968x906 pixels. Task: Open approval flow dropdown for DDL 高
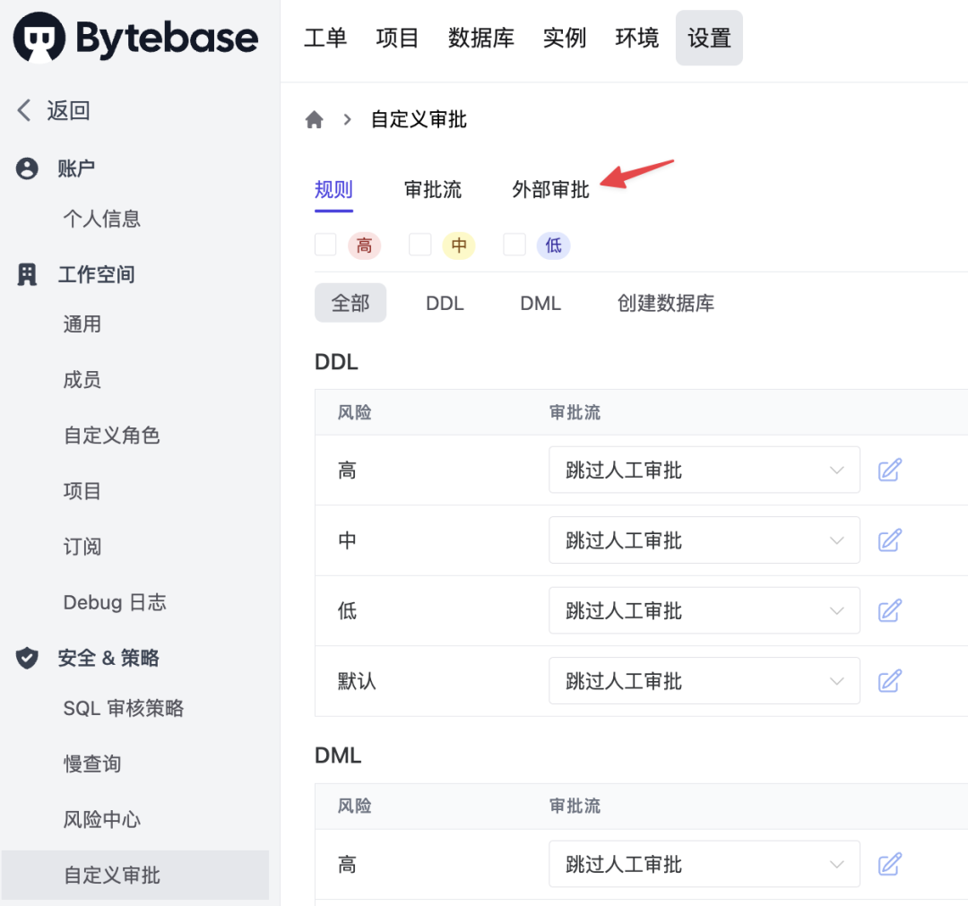[x=704, y=470]
